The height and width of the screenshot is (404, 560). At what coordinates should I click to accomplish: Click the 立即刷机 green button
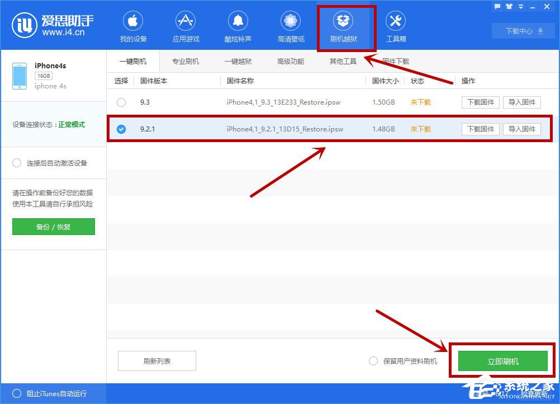(x=502, y=361)
